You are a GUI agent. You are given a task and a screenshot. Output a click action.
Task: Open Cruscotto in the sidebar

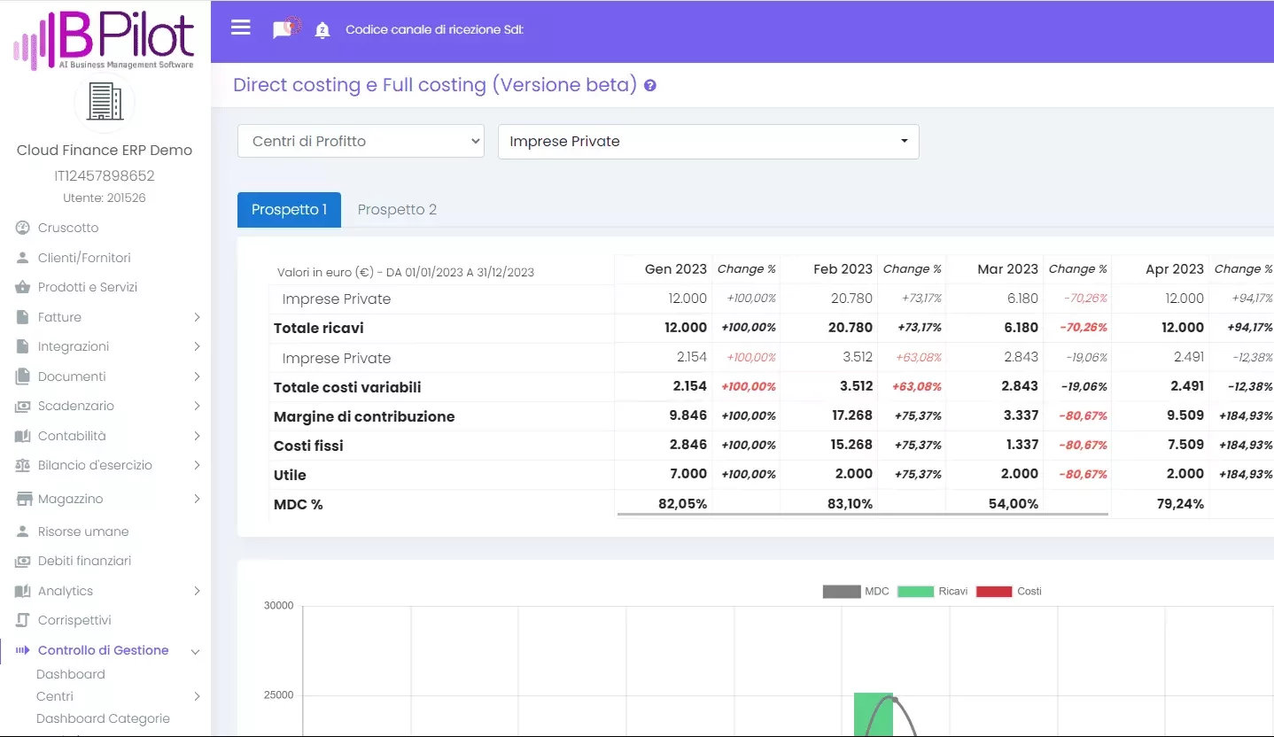68,228
